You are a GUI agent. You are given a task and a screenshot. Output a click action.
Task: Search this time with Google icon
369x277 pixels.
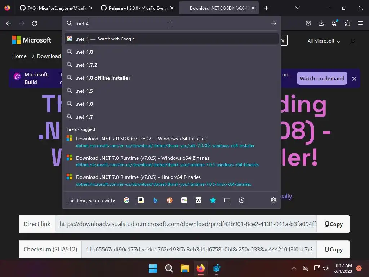(x=126, y=200)
